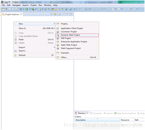Screen dimensions: 145x130
Task: Close the Project Explorer tab
Action: pyautogui.click(x=21, y=14)
